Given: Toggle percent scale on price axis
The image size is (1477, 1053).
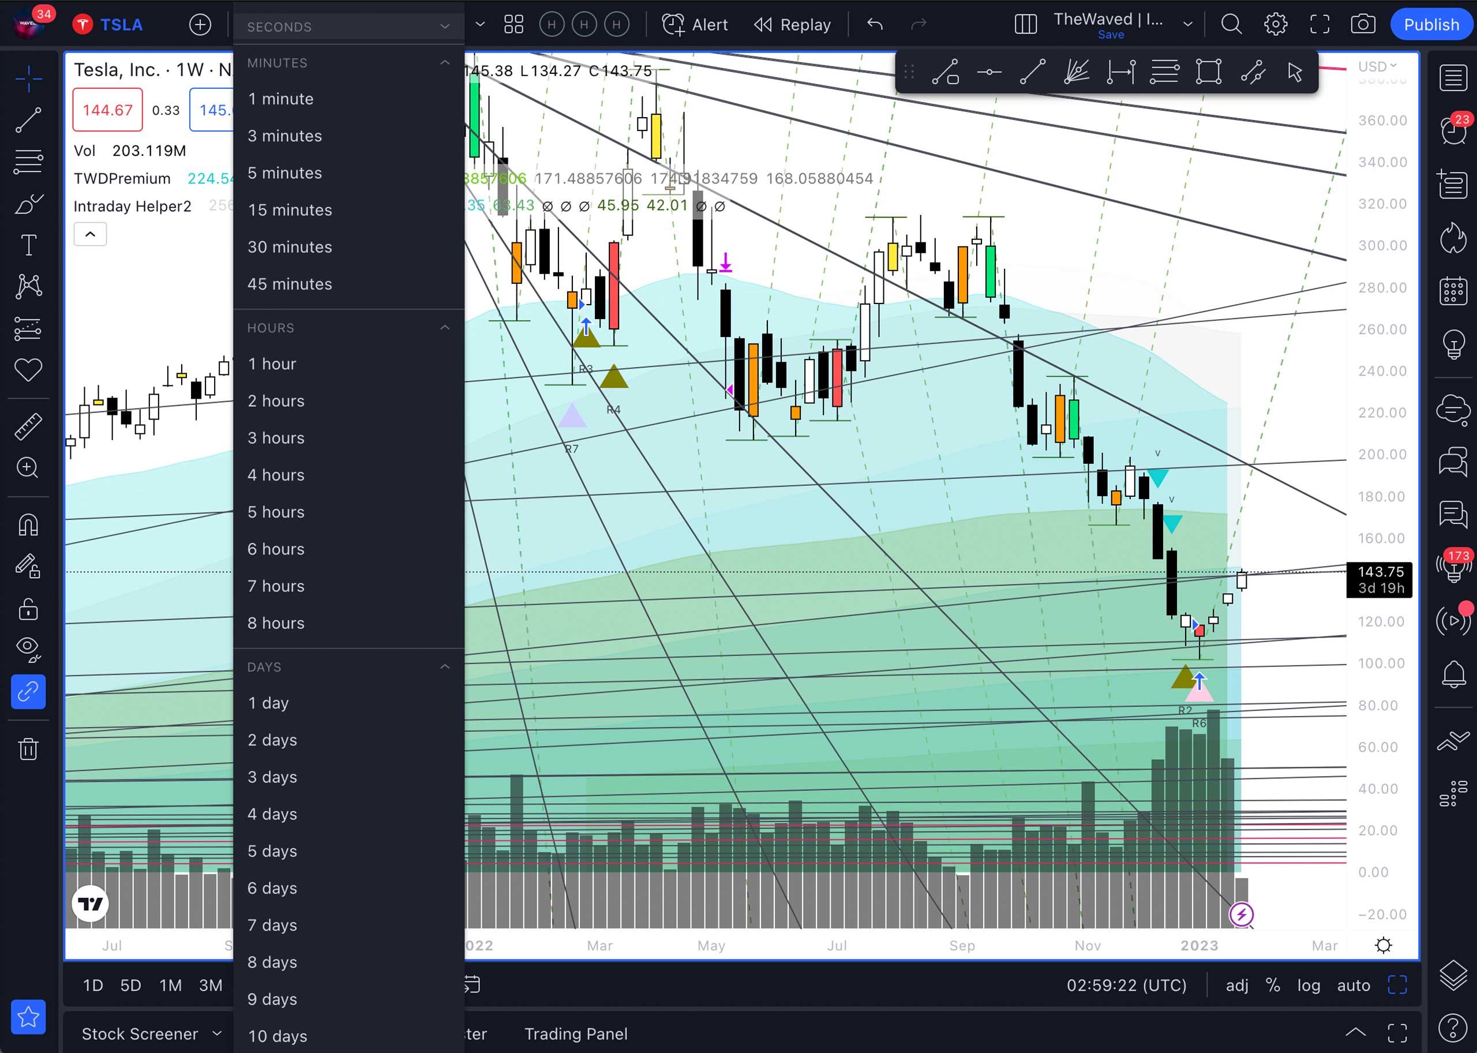Looking at the screenshot, I should pyautogui.click(x=1273, y=985).
